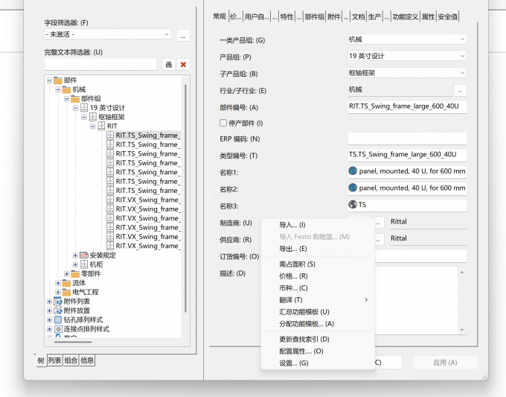This screenshot has height=397, width=506.
Task: Collapse the 19 英寸设计 node
Action: [75, 108]
